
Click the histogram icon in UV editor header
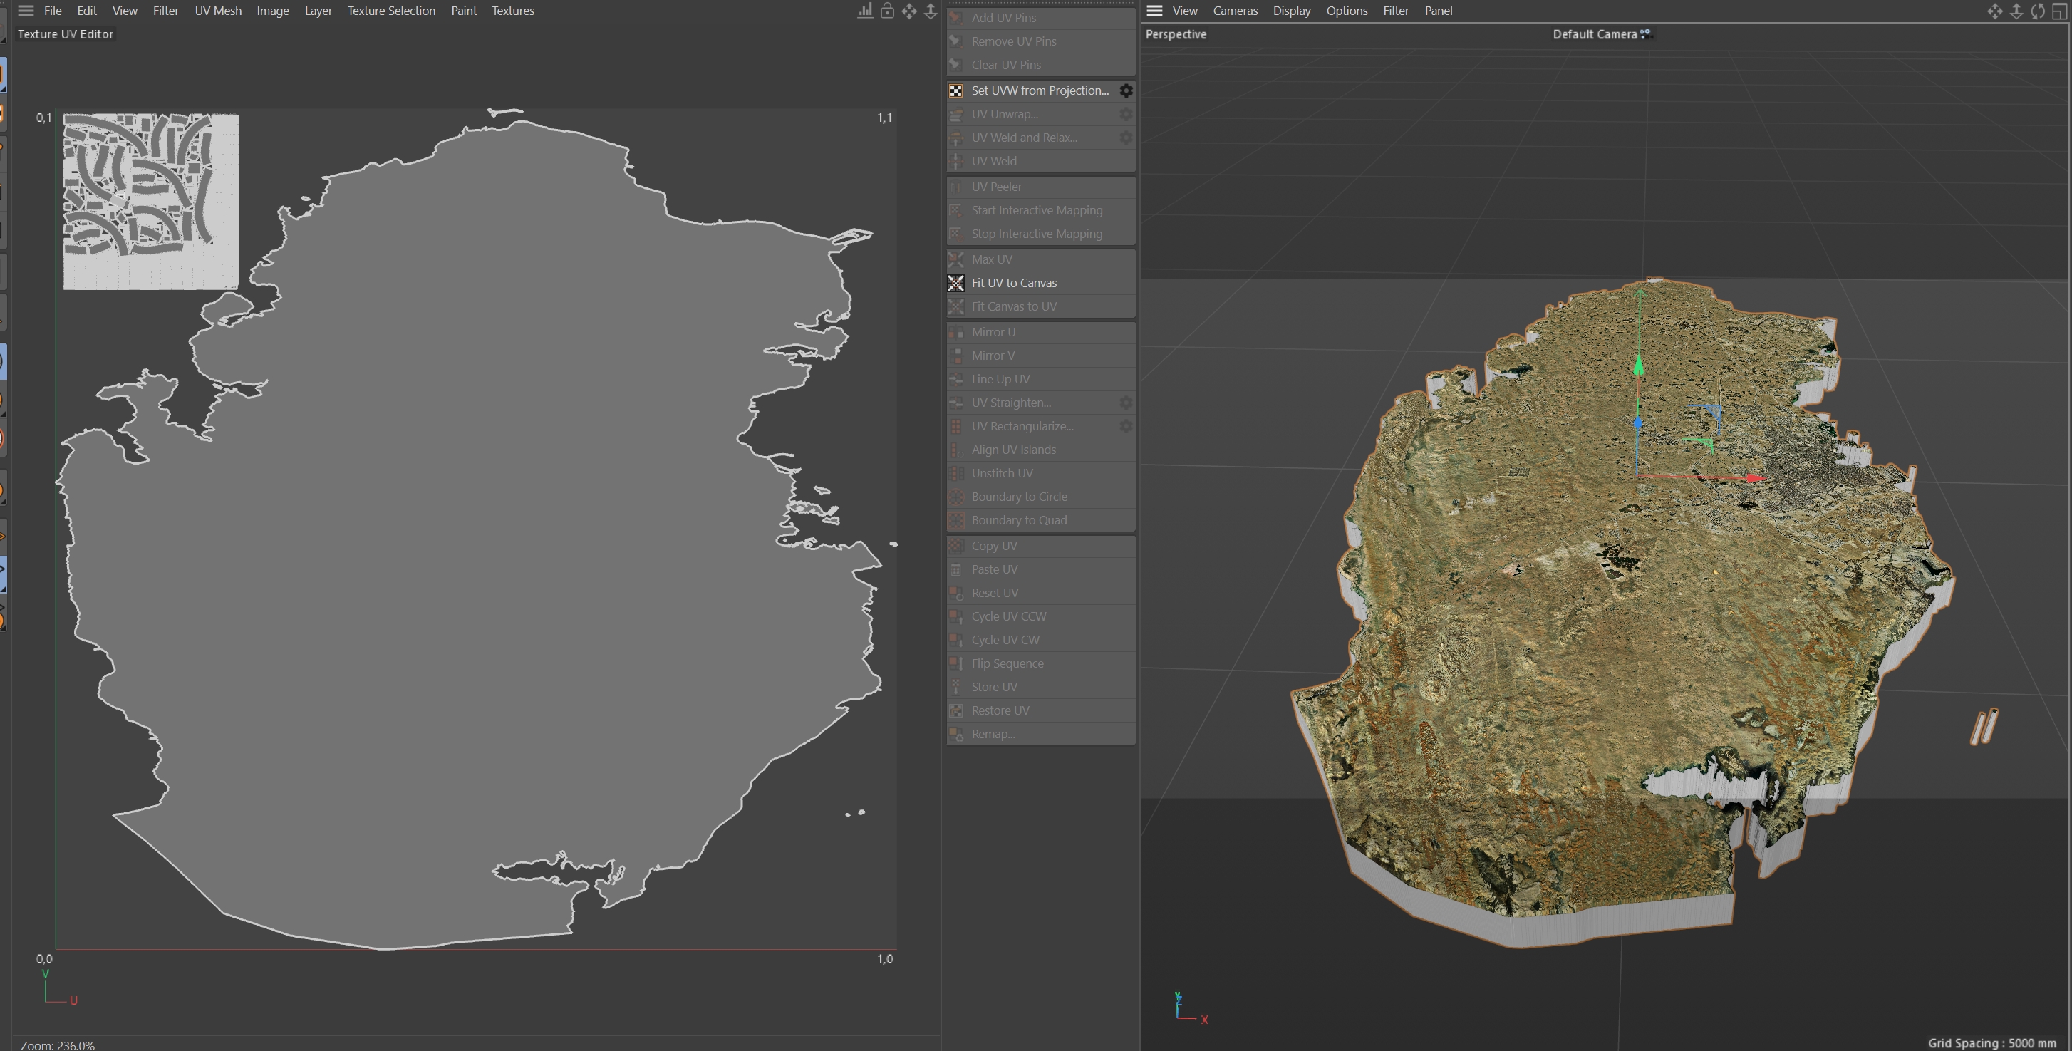coord(865,11)
